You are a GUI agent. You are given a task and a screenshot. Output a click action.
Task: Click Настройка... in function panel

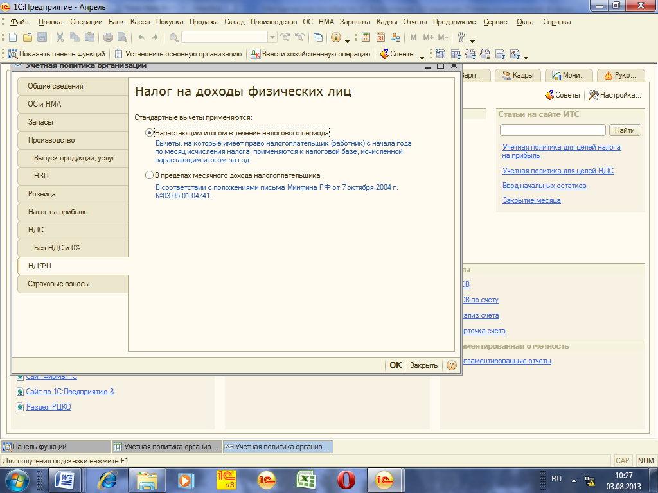point(615,95)
